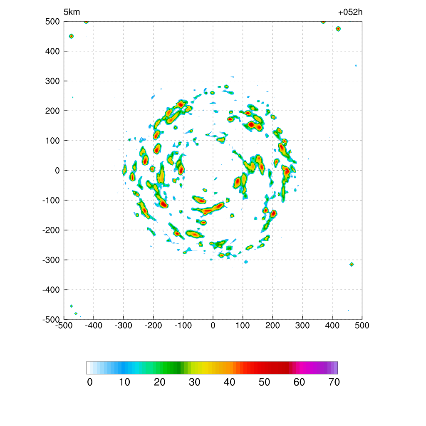Click colorbar label "50"
Image resolution: width=426 pixels, height=426 pixels.
[264, 382]
